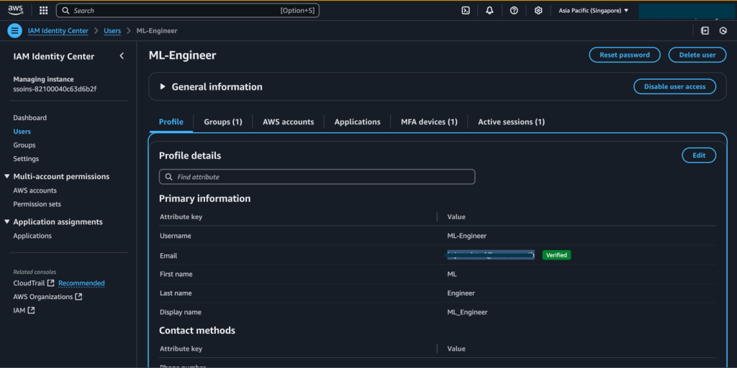Click the Users breadcrumb link

click(112, 31)
